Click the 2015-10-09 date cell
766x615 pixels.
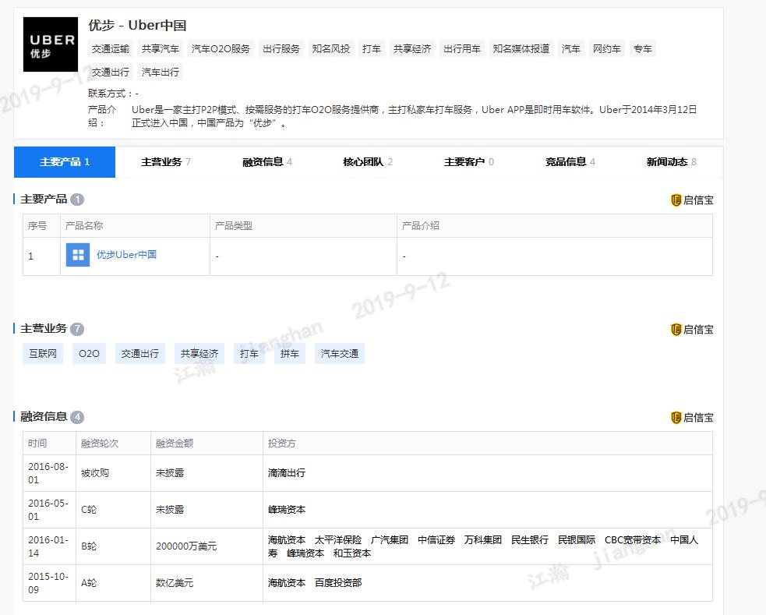pyautogui.click(x=48, y=583)
